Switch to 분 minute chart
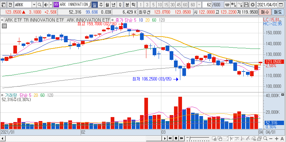This screenshot has width=286, height=142. pyautogui.click(x=127, y=5)
